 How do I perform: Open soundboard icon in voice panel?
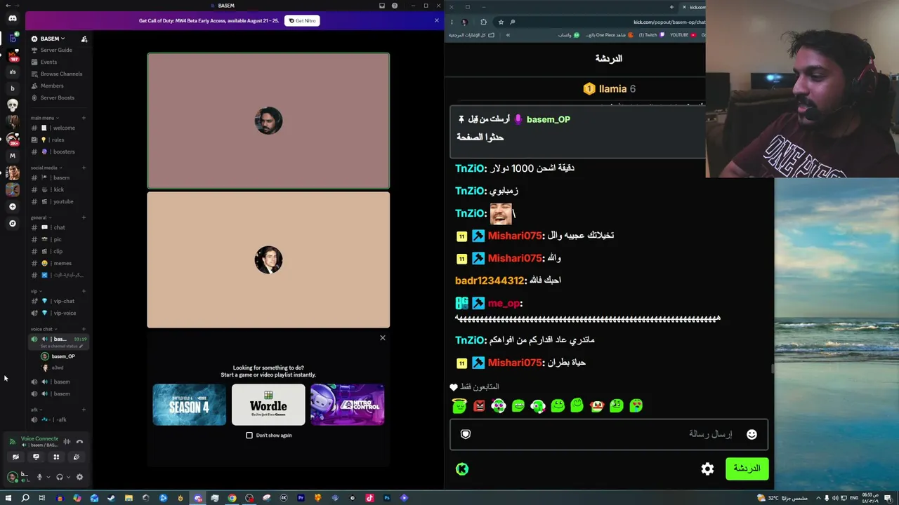pos(77,457)
